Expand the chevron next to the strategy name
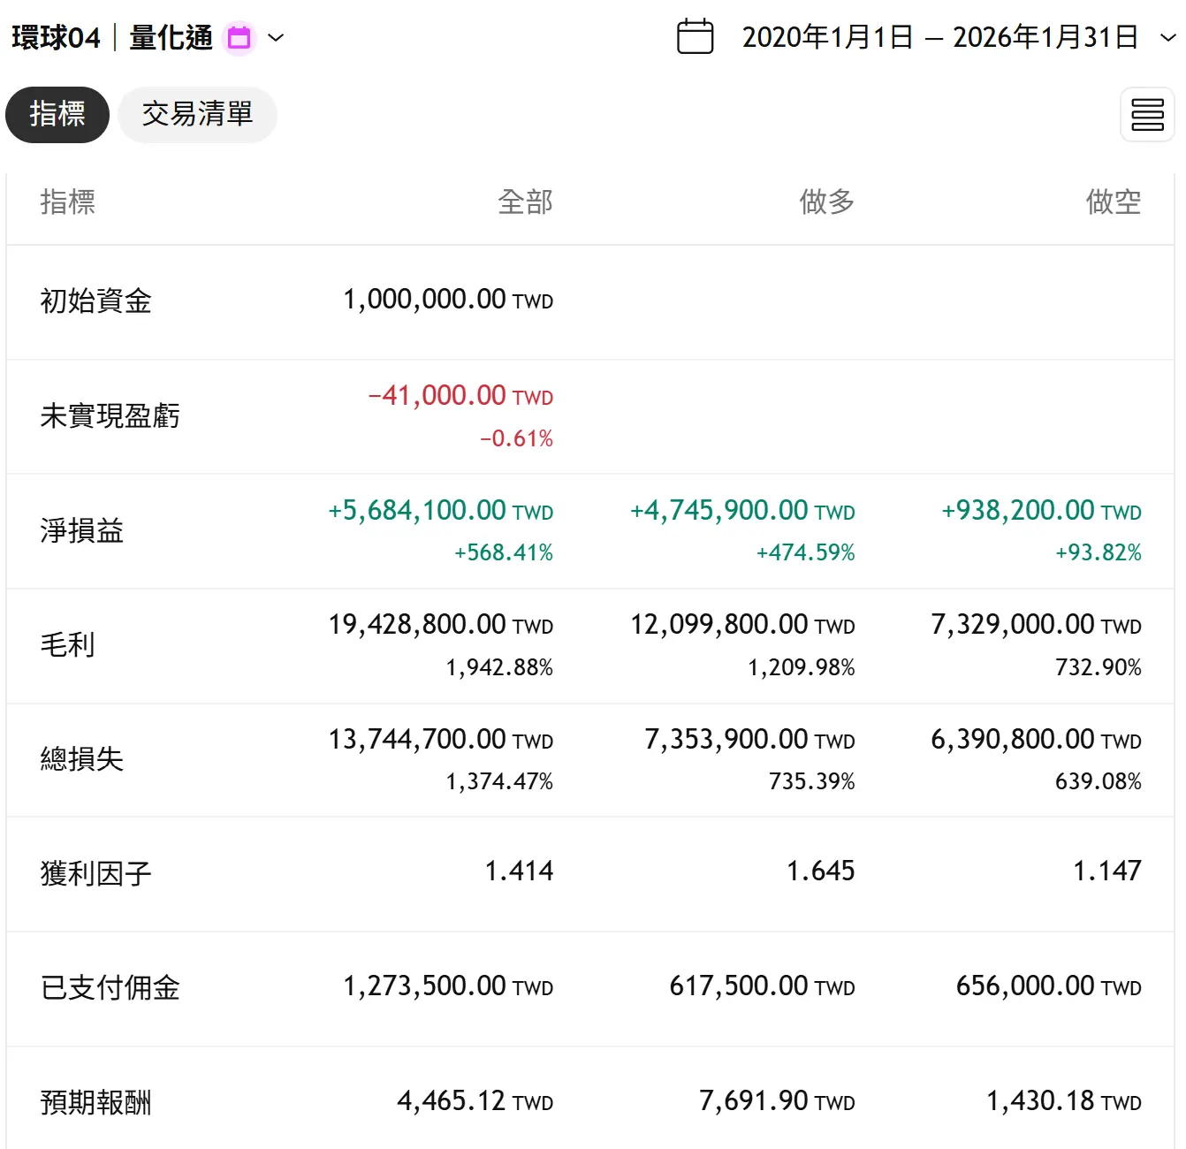The width and height of the screenshot is (1186, 1149). click(x=276, y=38)
